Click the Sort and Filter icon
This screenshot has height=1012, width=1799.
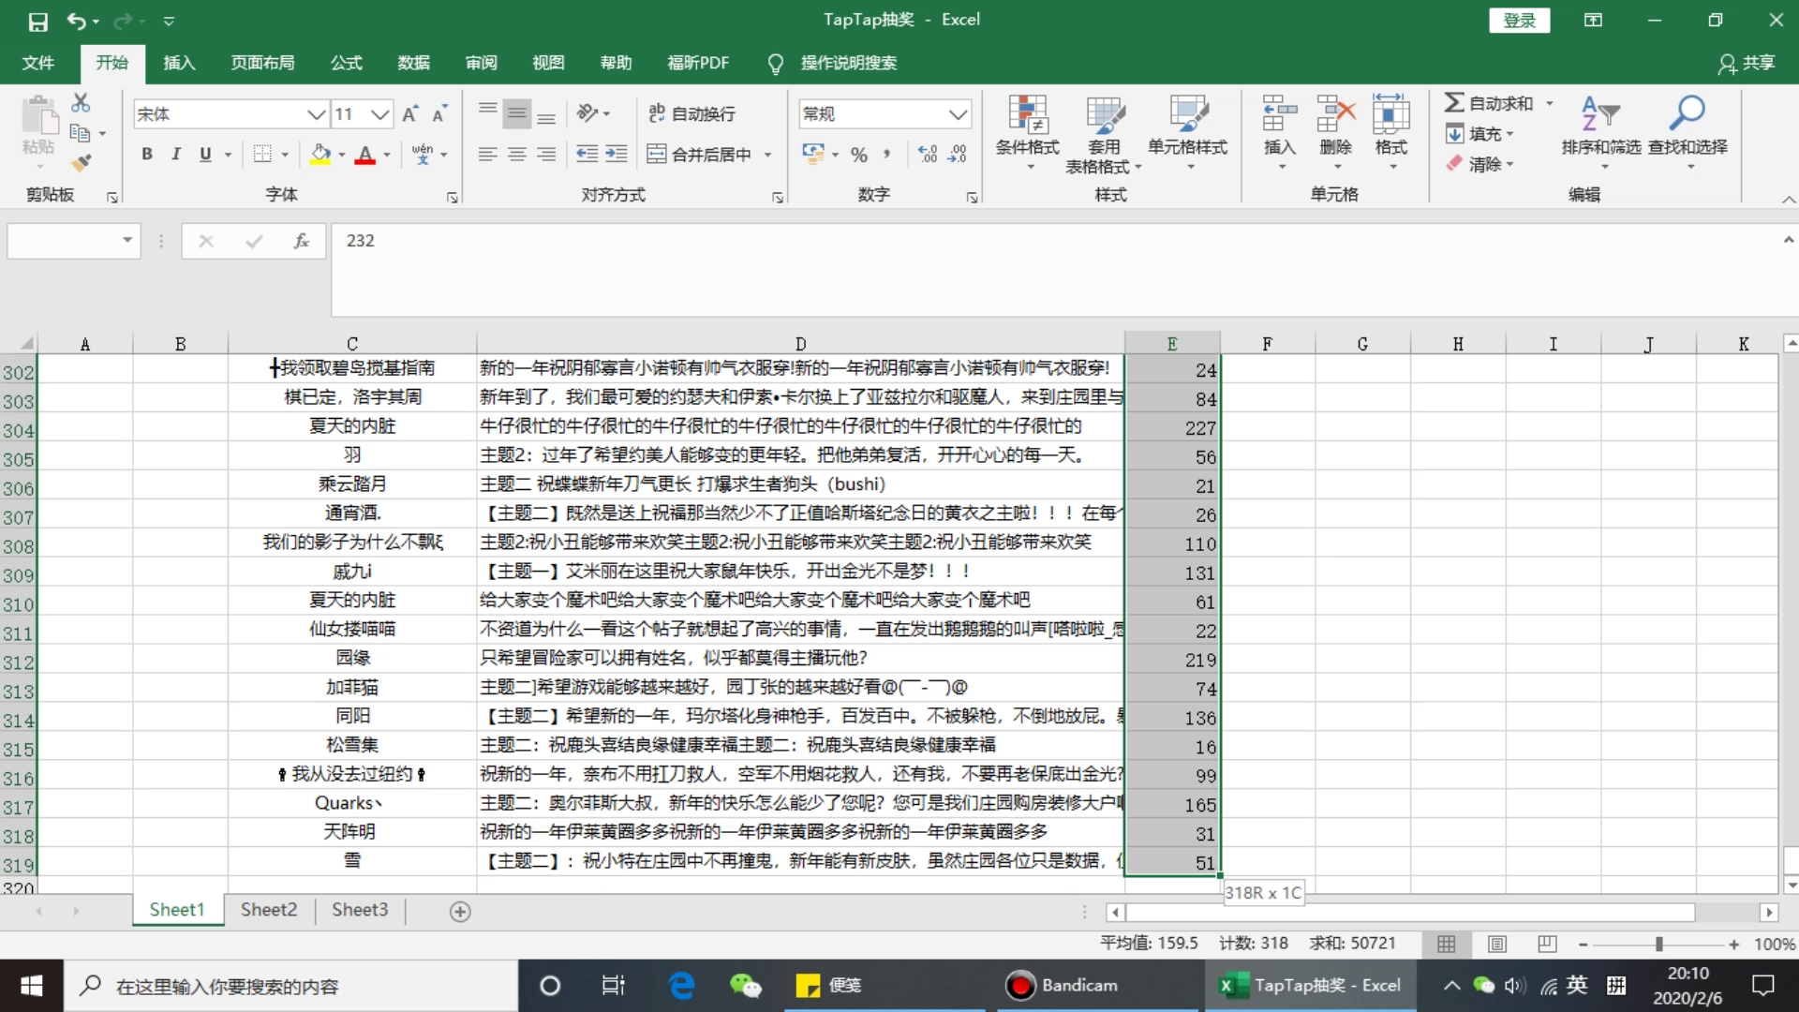click(x=1600, y=113)
